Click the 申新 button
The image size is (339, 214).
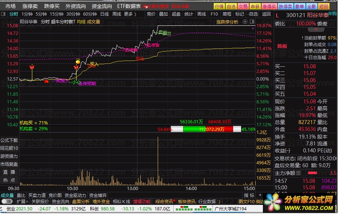point(255,7)
